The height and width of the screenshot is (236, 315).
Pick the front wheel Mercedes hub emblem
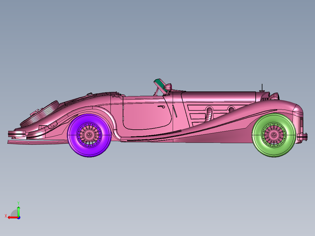click(x=274, y=135)
